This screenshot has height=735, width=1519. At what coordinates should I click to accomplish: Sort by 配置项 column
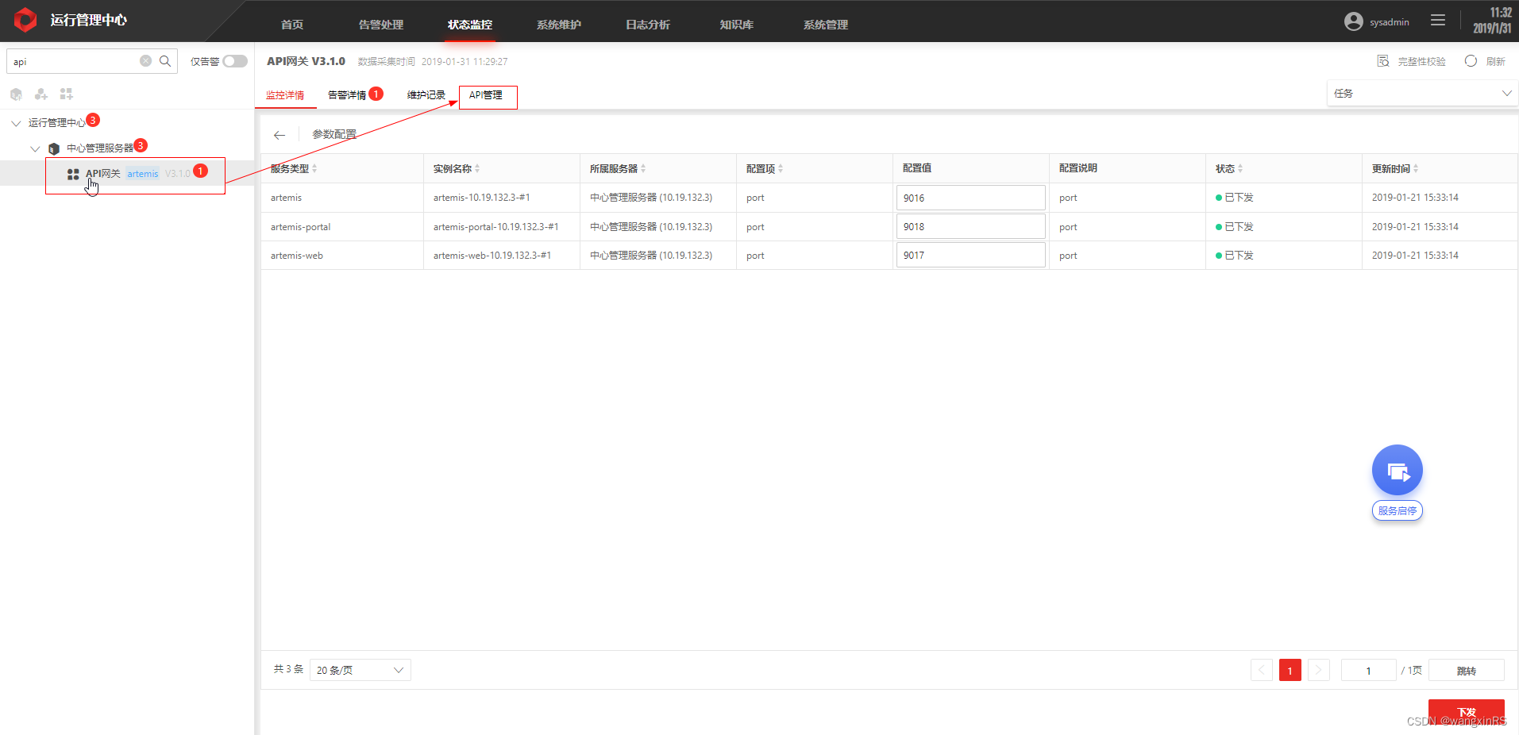pos(781,168)
